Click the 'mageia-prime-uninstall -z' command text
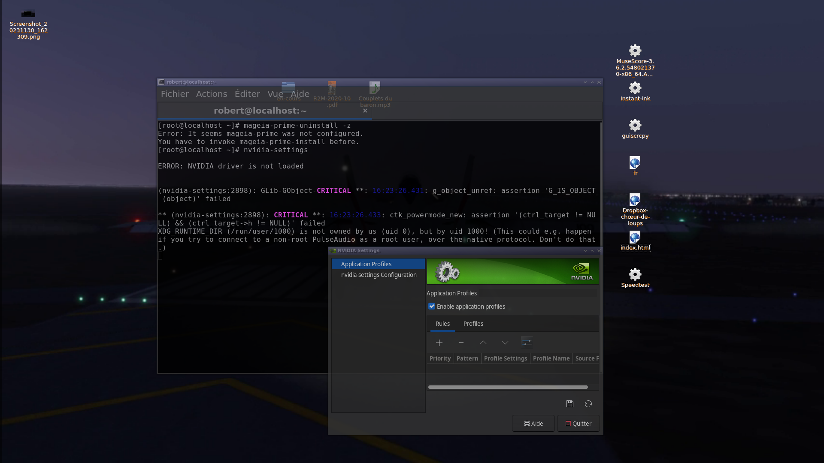The width and height of the screenshot is (824, 463). [297, 126]
